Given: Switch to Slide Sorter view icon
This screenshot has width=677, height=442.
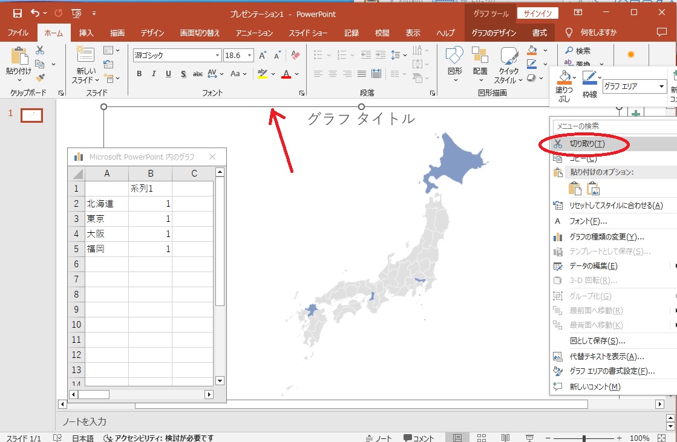Looking at the screenshot, I should (482, 438).
